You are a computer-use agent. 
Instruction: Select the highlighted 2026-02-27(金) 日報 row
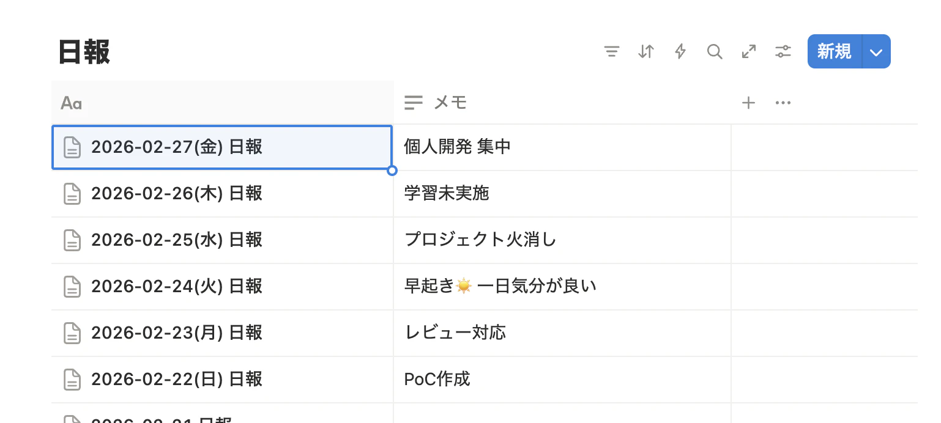177,147
